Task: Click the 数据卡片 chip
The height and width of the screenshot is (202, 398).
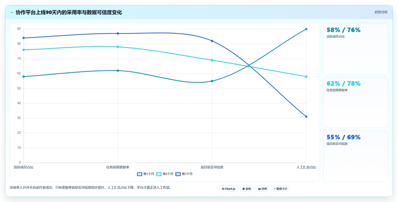Action: point(281,189)
